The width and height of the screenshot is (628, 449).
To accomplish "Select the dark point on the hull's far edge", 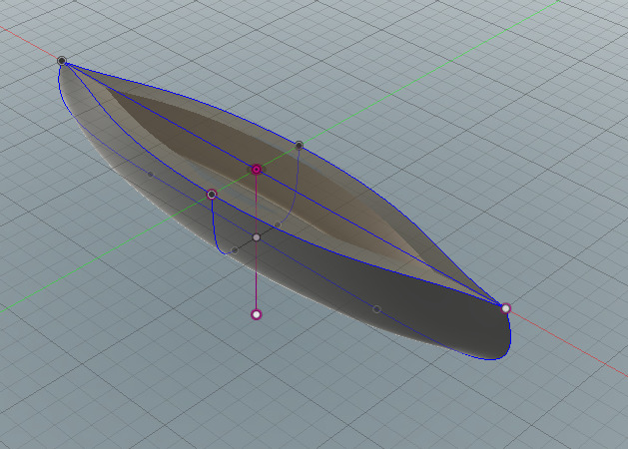I will (x=300, y=146).
